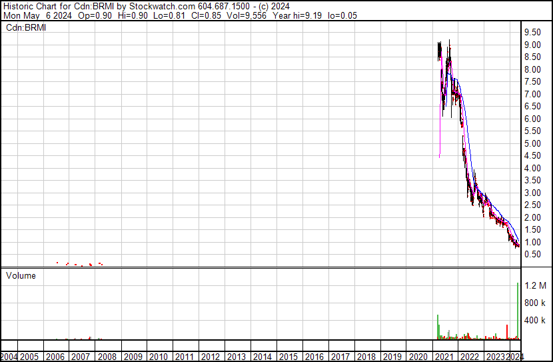Screen dimensions: 553x362
Task: Click the tall green 2024 volume spike
Action: pyautogui.click(x=518, y=311)
